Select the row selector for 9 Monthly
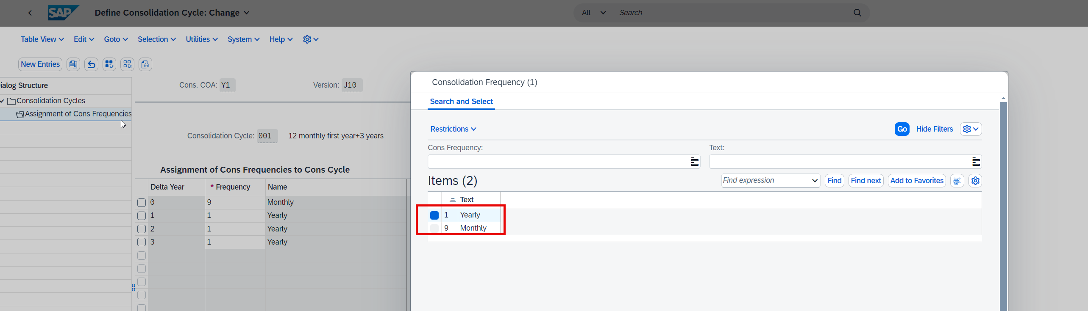1088x311 pixels. pyautogui.click(x=434, y=228)
